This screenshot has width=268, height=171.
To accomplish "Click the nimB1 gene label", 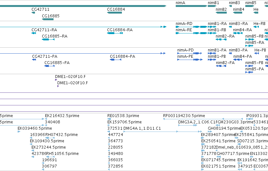I will coord(213,3).
